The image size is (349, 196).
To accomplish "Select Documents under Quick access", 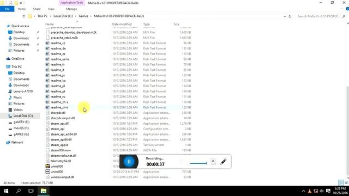I will coord(21,45).
